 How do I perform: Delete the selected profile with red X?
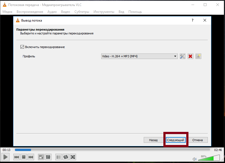[x=191, y=56]
